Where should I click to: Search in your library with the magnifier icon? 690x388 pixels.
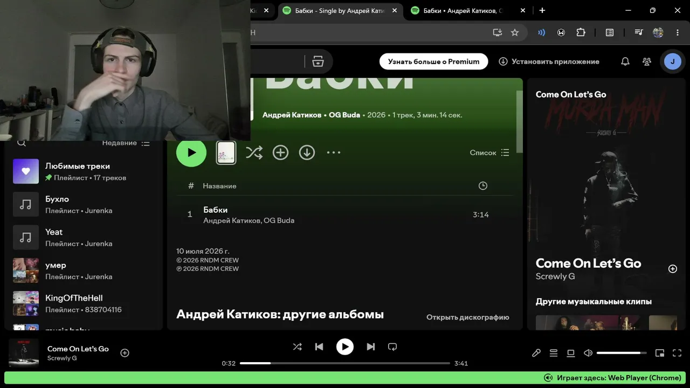click(22, 143)
